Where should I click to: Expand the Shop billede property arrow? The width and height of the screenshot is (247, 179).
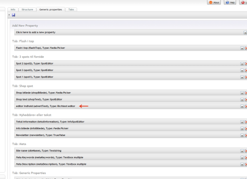point(242,93)
